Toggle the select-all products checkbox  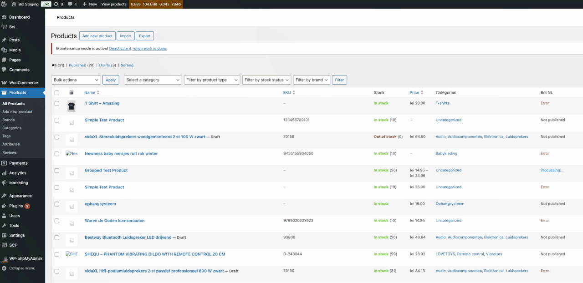pyautogui.click(x=57, y=93)
